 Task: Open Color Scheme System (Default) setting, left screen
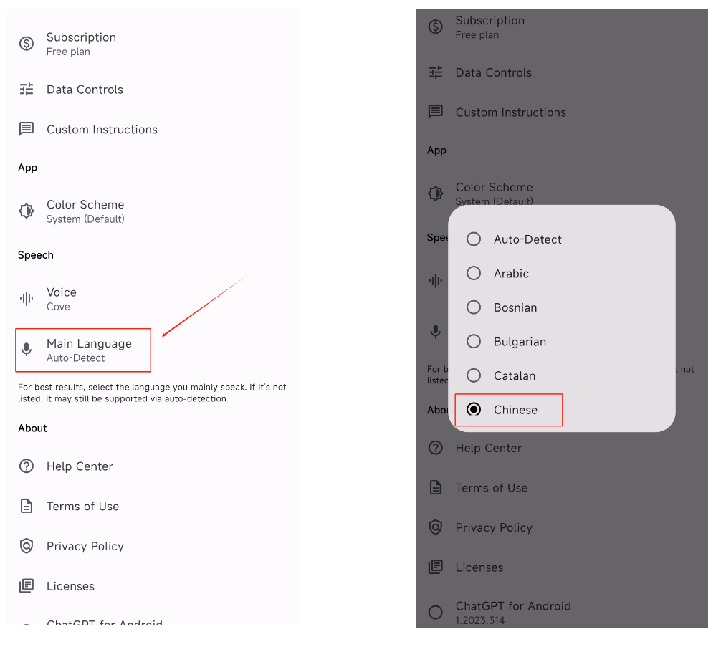coord(85,211)
